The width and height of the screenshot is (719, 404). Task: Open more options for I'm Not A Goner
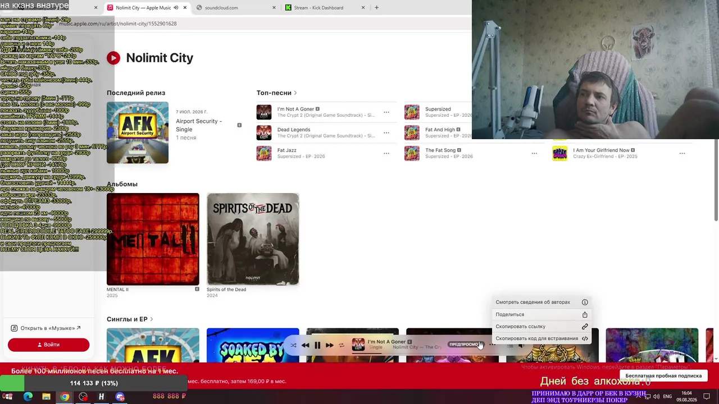coord(386,112)
